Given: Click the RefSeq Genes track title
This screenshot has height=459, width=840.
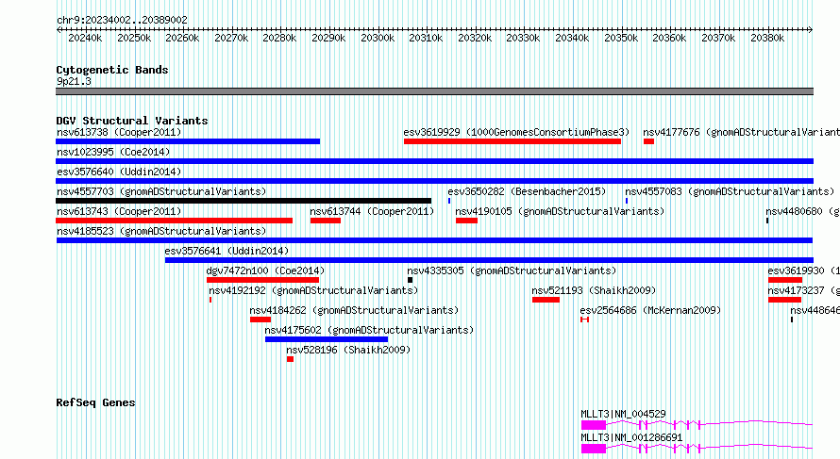Looking at the screenshot, I should (x=95, y=402).
